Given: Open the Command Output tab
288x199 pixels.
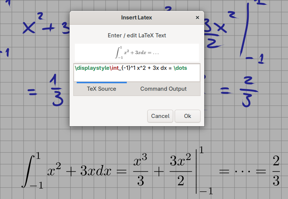Looking at the screenshot, I should pos(163,89).
